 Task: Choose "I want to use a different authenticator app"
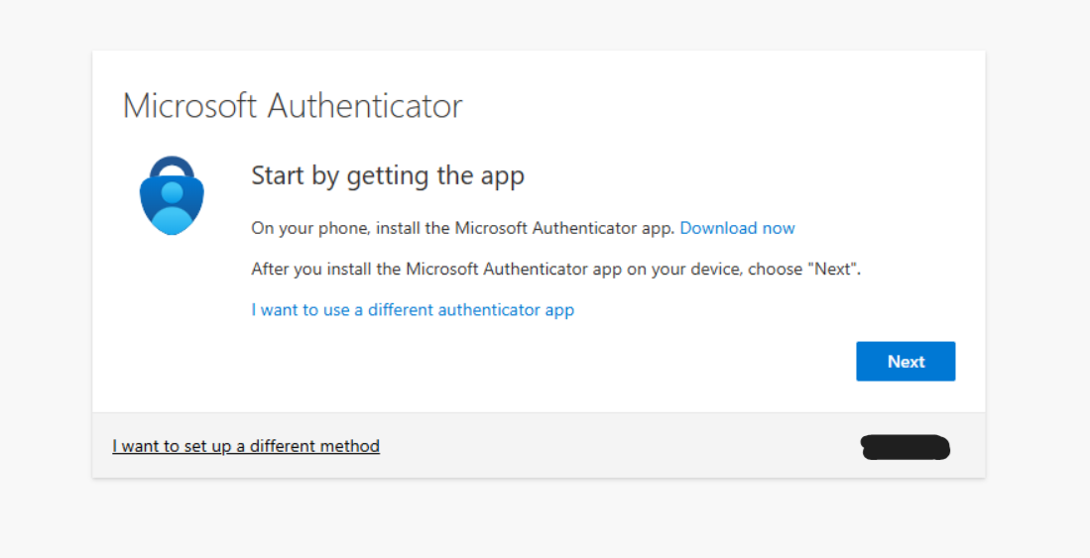point(413,309)
